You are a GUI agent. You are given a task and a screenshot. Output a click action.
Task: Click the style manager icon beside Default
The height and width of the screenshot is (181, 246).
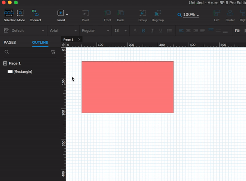pyautogui.click(x=6, y=31)
